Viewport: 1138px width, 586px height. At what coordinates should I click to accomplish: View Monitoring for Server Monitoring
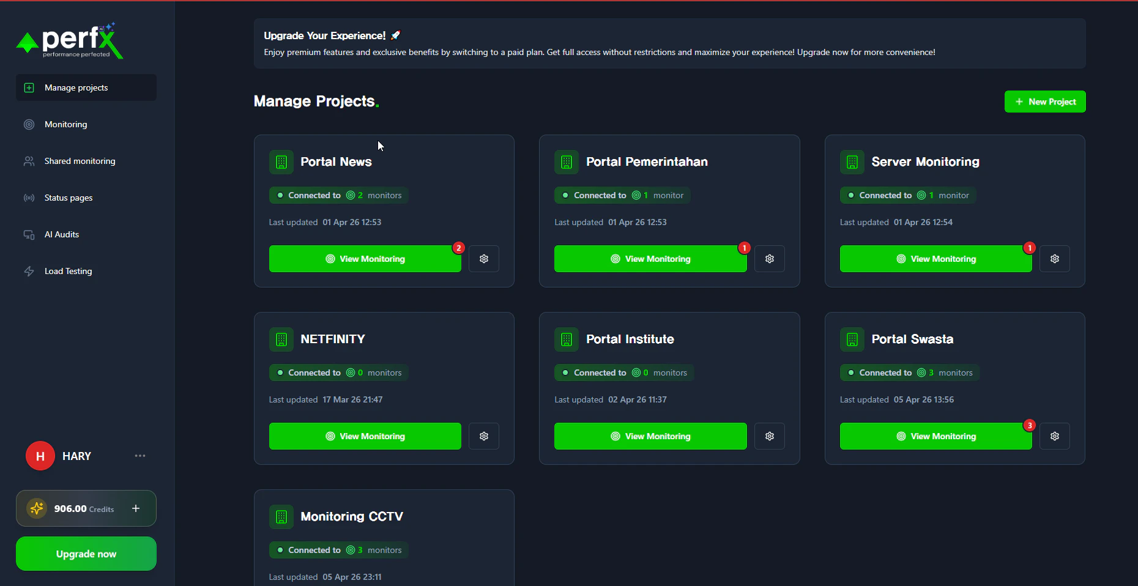click(x=936, y=259)
